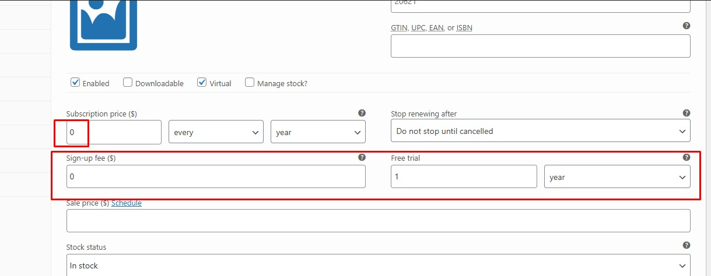The width and height of the screenshot is (711, 276).
Task: Uncheck the Enabled checkbox
Action: 75,83
